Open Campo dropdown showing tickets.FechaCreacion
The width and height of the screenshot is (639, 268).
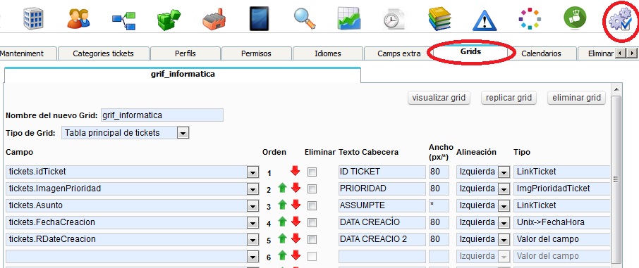click(x=252, y=223)
